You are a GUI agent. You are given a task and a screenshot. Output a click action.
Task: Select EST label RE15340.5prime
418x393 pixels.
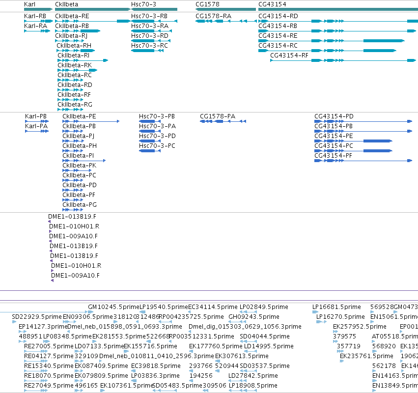click(x=49, y=366)
